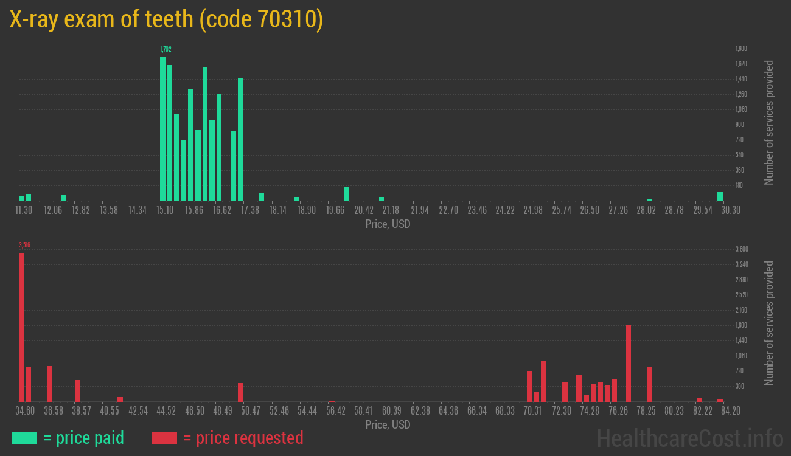This screenshot has width=791, height=456.
Task: Select the tallest red bar labeled 3,516
Action: tap(21, 326)
